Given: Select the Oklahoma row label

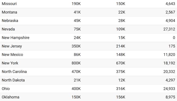Looking at the screenshot, I should tap(11, 97).
